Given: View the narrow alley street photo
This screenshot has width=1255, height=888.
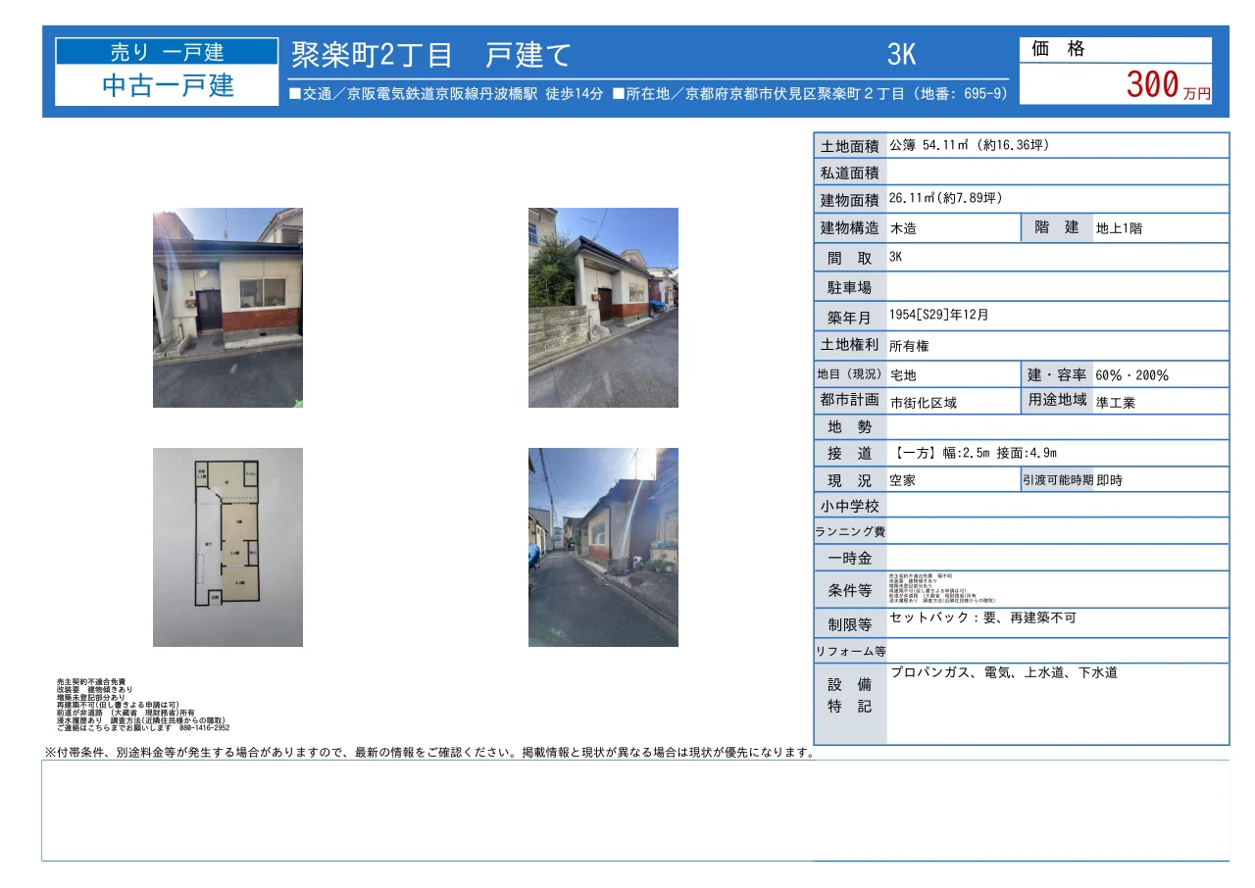Looking at the screenshot, I should (602, 546).
